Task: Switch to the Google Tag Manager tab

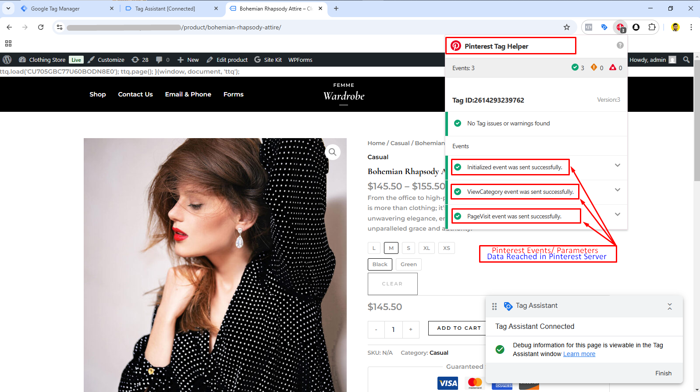Action: tap(55, 9)
